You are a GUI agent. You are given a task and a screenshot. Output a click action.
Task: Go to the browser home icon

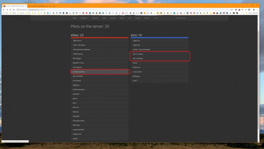(x=13, y=10)
